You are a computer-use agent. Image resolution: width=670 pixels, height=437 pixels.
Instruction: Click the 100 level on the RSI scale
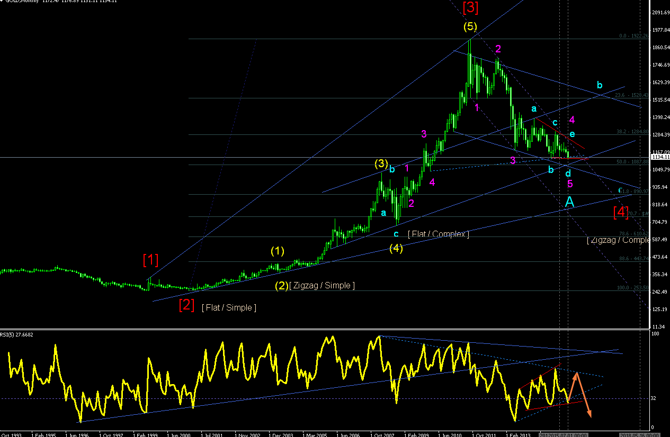click(656, 334)
